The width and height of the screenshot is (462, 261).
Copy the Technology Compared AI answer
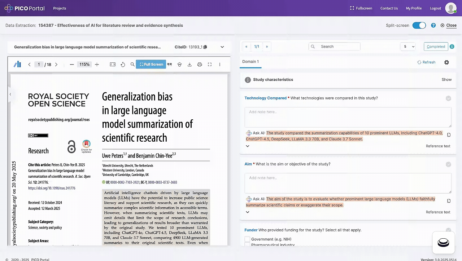pos(449,135)
